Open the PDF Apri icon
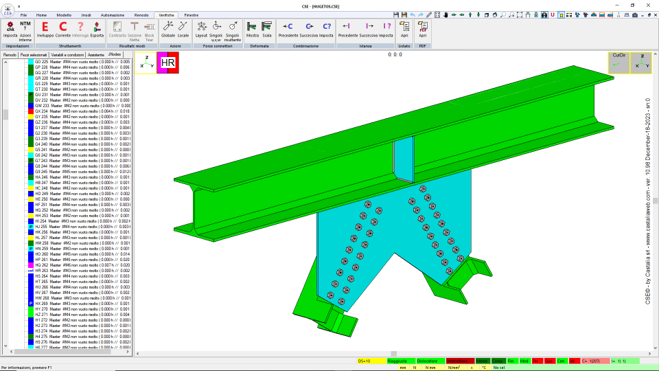Viewport: 659px width, 371px height. pyautogui.click(x=423, y=30)
